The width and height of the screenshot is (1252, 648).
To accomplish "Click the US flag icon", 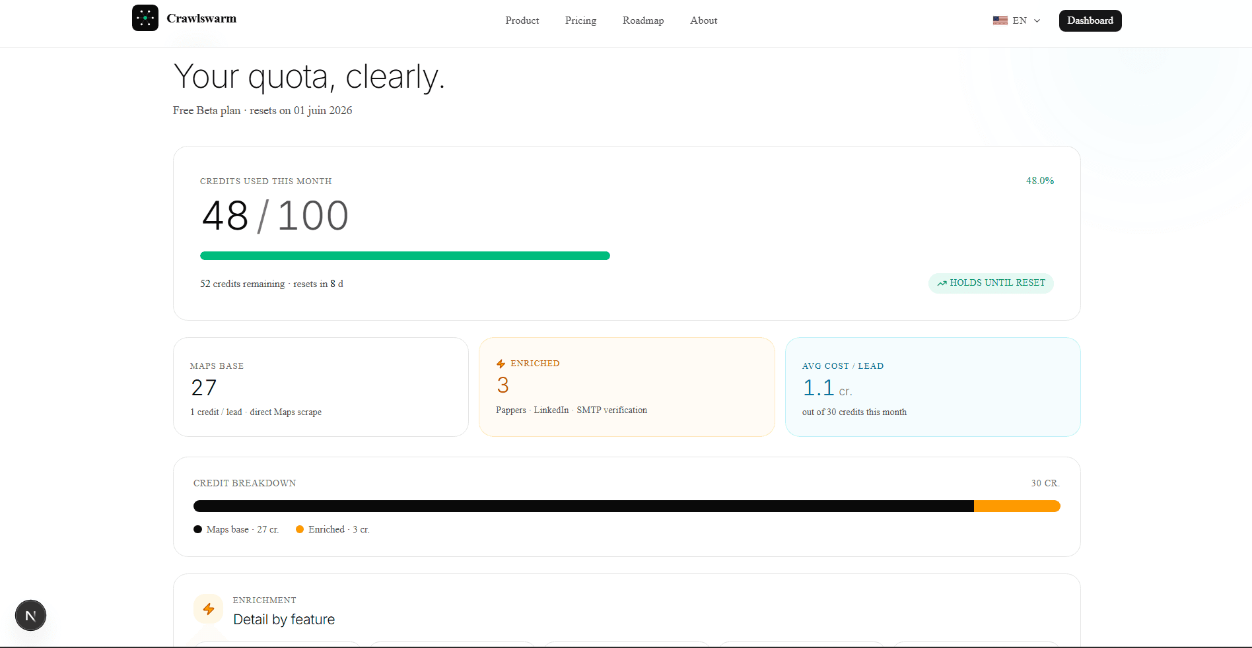I will 1000,20.
